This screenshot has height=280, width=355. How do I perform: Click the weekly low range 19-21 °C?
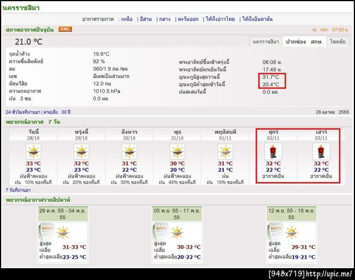click(x=304, y=257)
